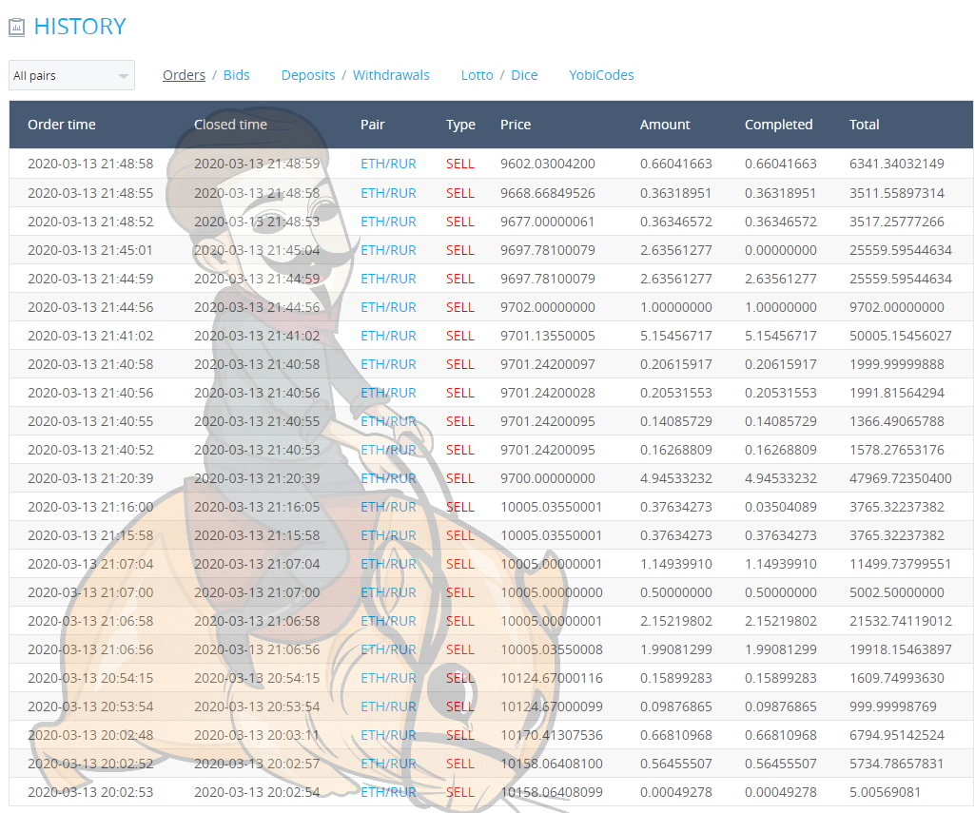Open the YobiCodes history tab
The width and height of the screenshot is (975, 813).
coord(601,75)
